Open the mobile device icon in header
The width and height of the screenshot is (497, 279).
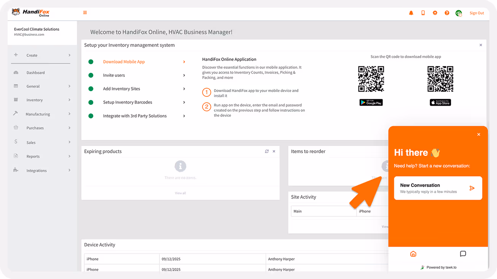coord(423,13)
